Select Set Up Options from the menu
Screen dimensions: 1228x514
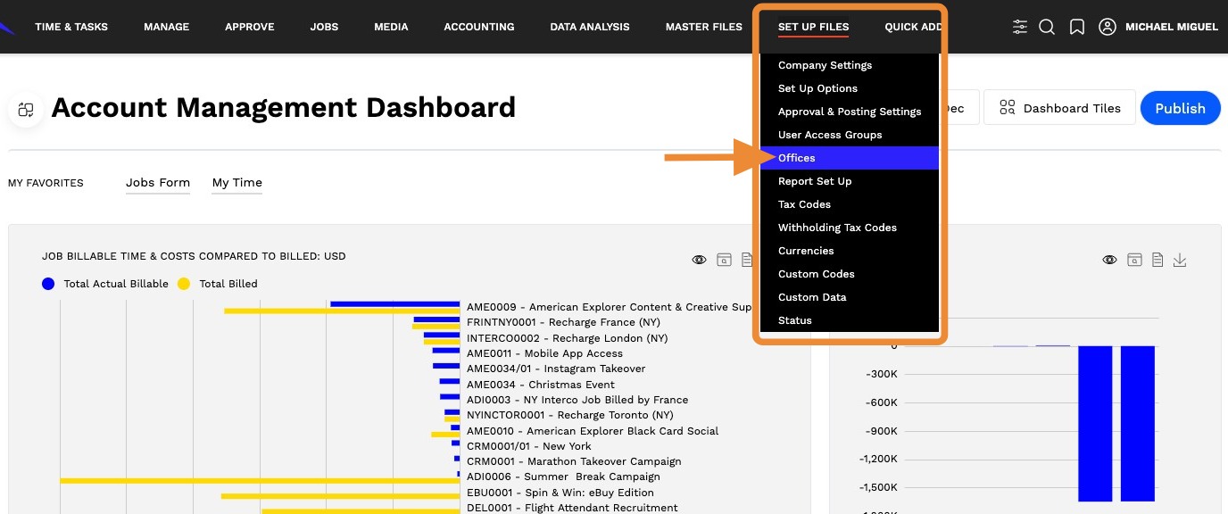point(849,88)
